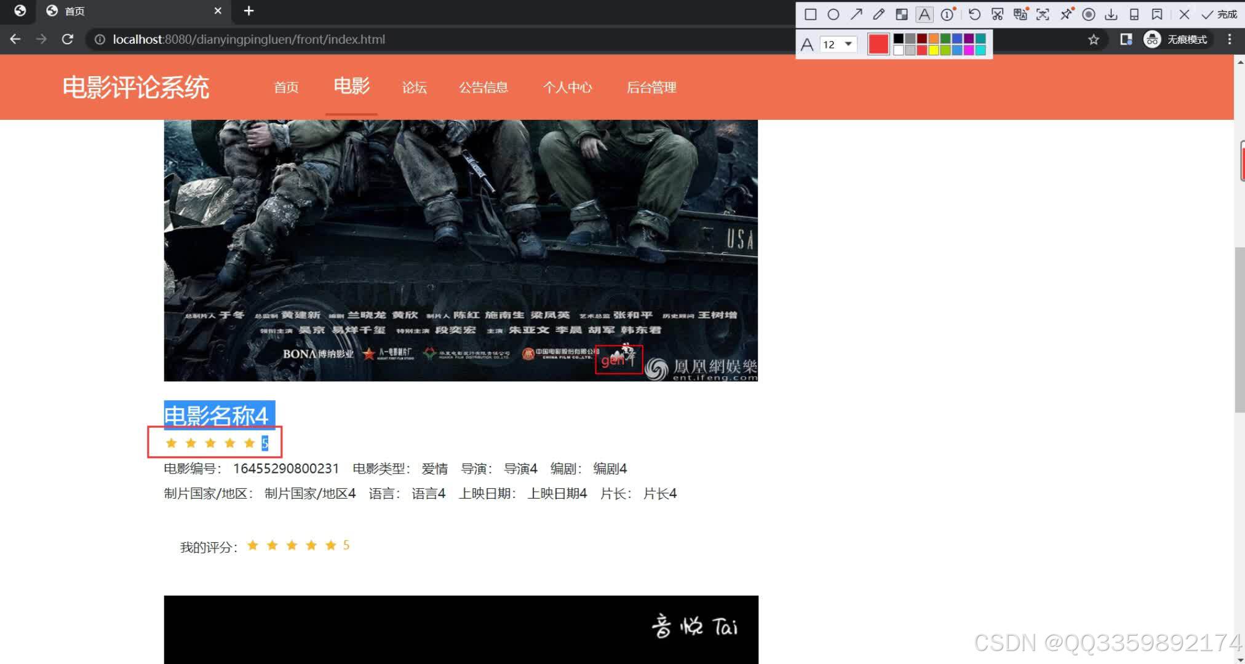The image size is (1245, 664).
Task: Toggle the step-number annotation tool
Action: pos(947,14)
